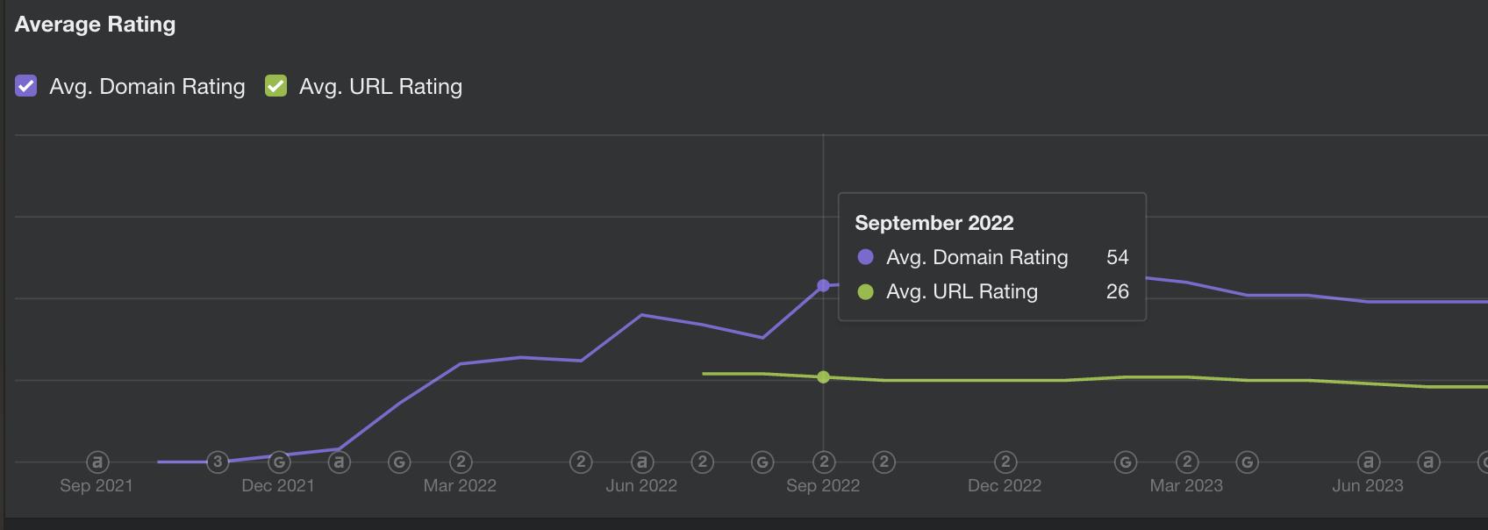Click the G marker above Dec 2021
Viewport: 1488px width, 530px height.
[x=279, y=462]
